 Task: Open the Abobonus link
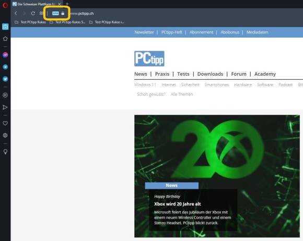(230, 32)
